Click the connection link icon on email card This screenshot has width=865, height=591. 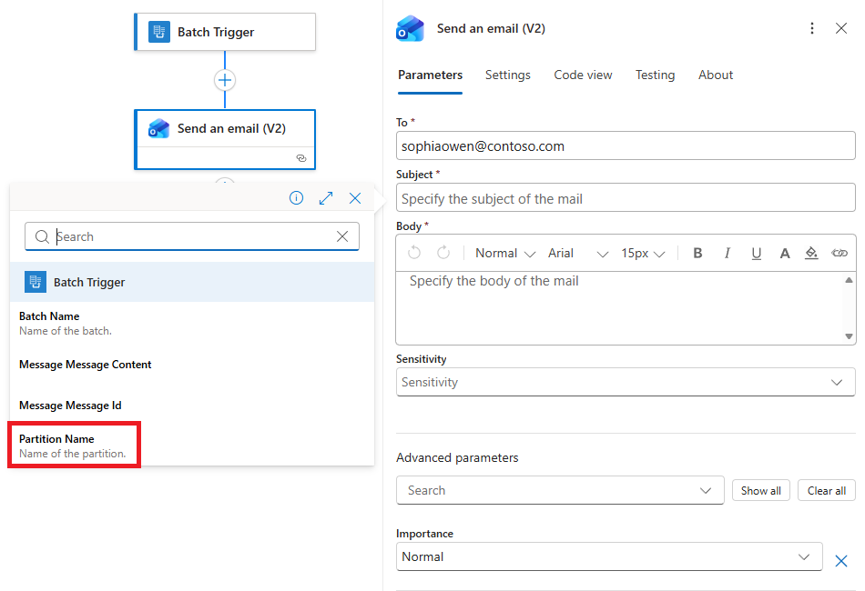301,158
